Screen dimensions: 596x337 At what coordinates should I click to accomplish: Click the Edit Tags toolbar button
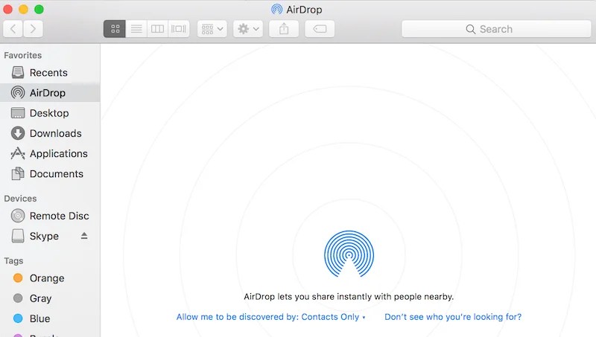[x=320, y=29]
